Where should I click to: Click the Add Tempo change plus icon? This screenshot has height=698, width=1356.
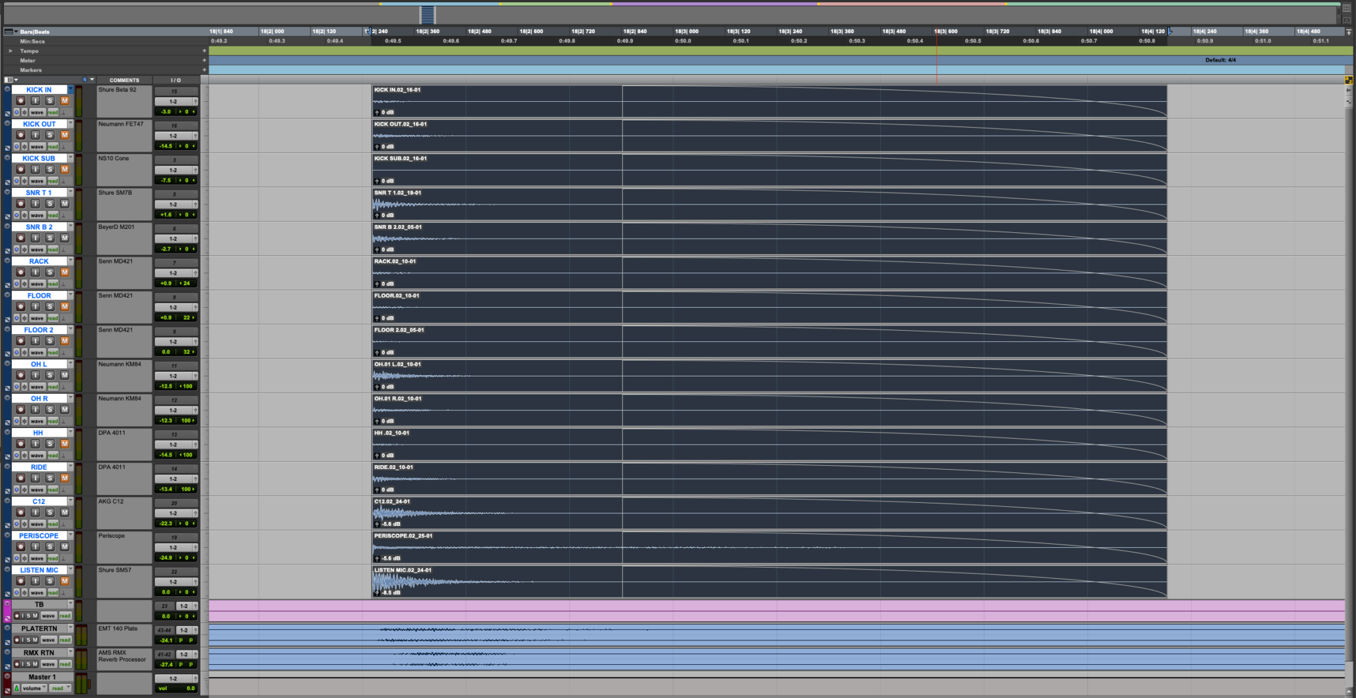click(204, 51)
